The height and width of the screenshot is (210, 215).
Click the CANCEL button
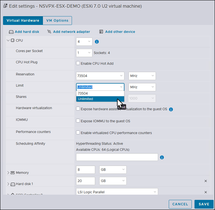click(x=180, y=204)
